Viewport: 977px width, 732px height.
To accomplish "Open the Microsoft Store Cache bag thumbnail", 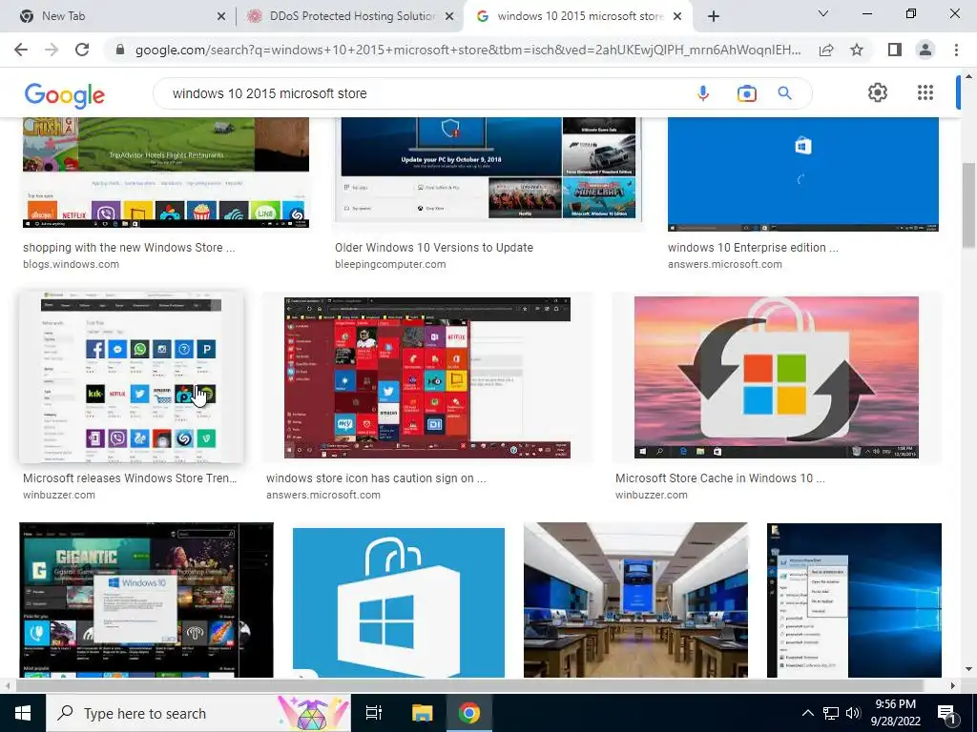I will 777,377.
